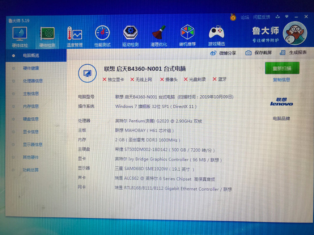Open the 论坛 forum link
This screenshot has height=235, width=314.
[x=245, y=17]
